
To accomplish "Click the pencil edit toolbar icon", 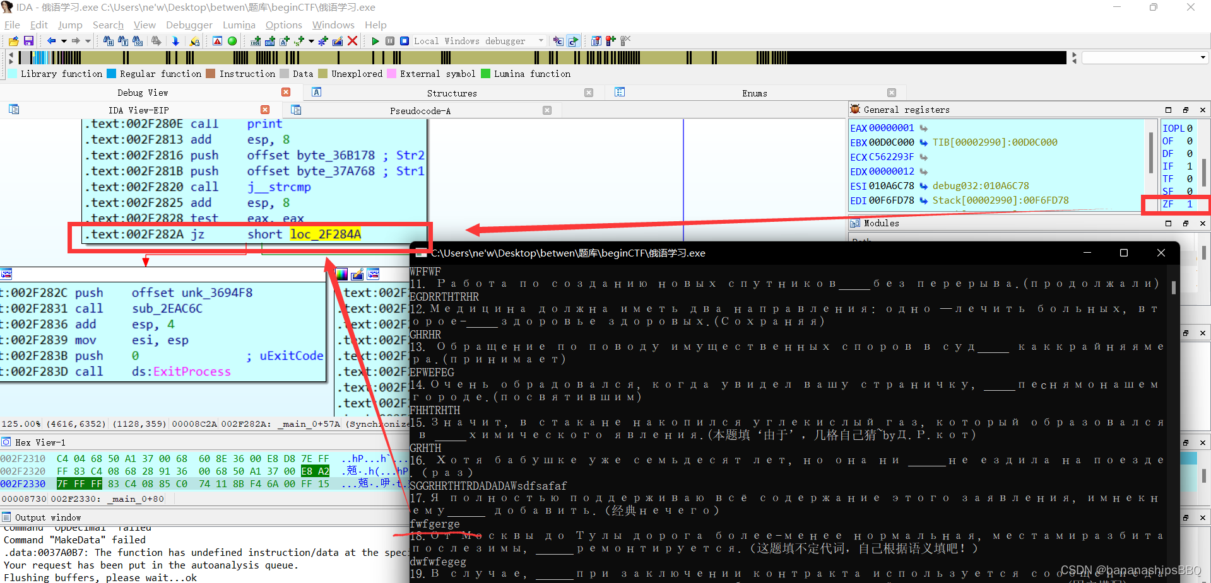I will [338, 41].
